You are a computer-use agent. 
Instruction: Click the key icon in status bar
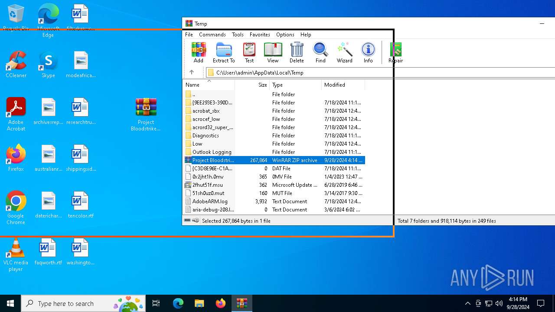pyautogui.click(x=196, y=221)
